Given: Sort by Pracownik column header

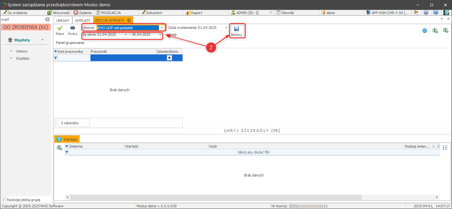Looking at the screenshot, I should [123, 52].
